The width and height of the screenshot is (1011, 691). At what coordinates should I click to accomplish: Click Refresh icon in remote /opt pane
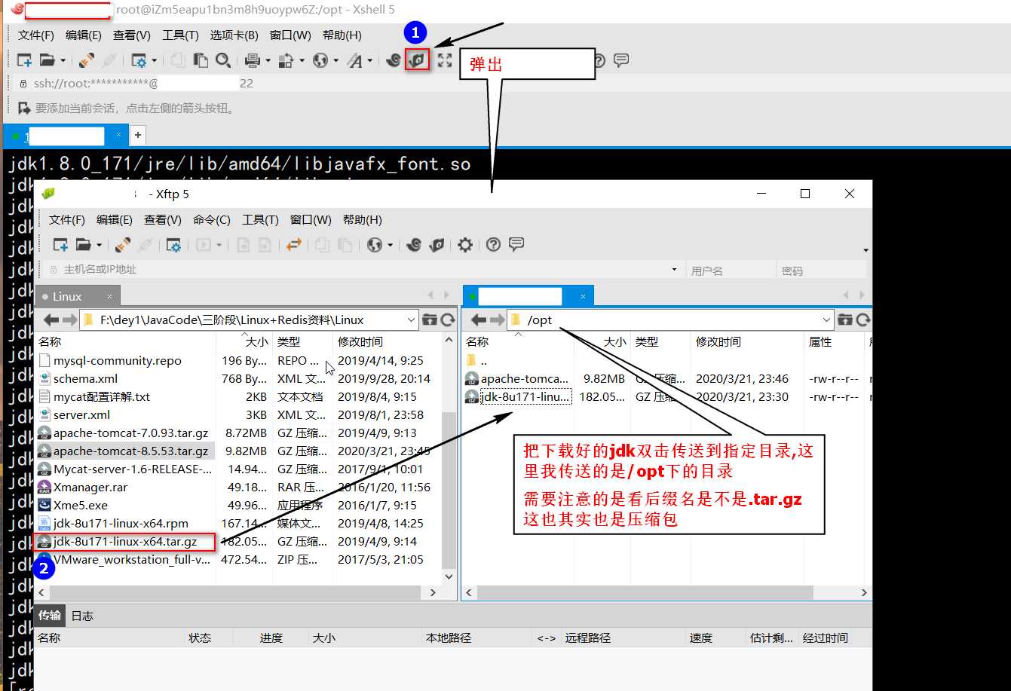[x=863, y=320]
